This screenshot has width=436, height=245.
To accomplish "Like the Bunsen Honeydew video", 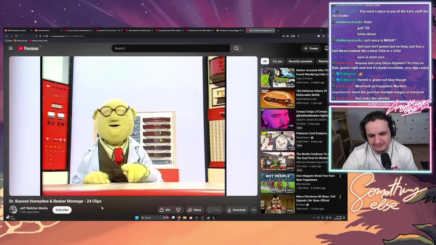I will [x=165, y=210].
